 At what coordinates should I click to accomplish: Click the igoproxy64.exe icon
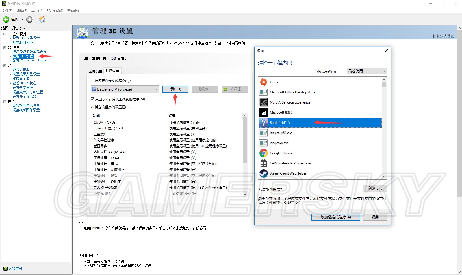coord(263,133)
